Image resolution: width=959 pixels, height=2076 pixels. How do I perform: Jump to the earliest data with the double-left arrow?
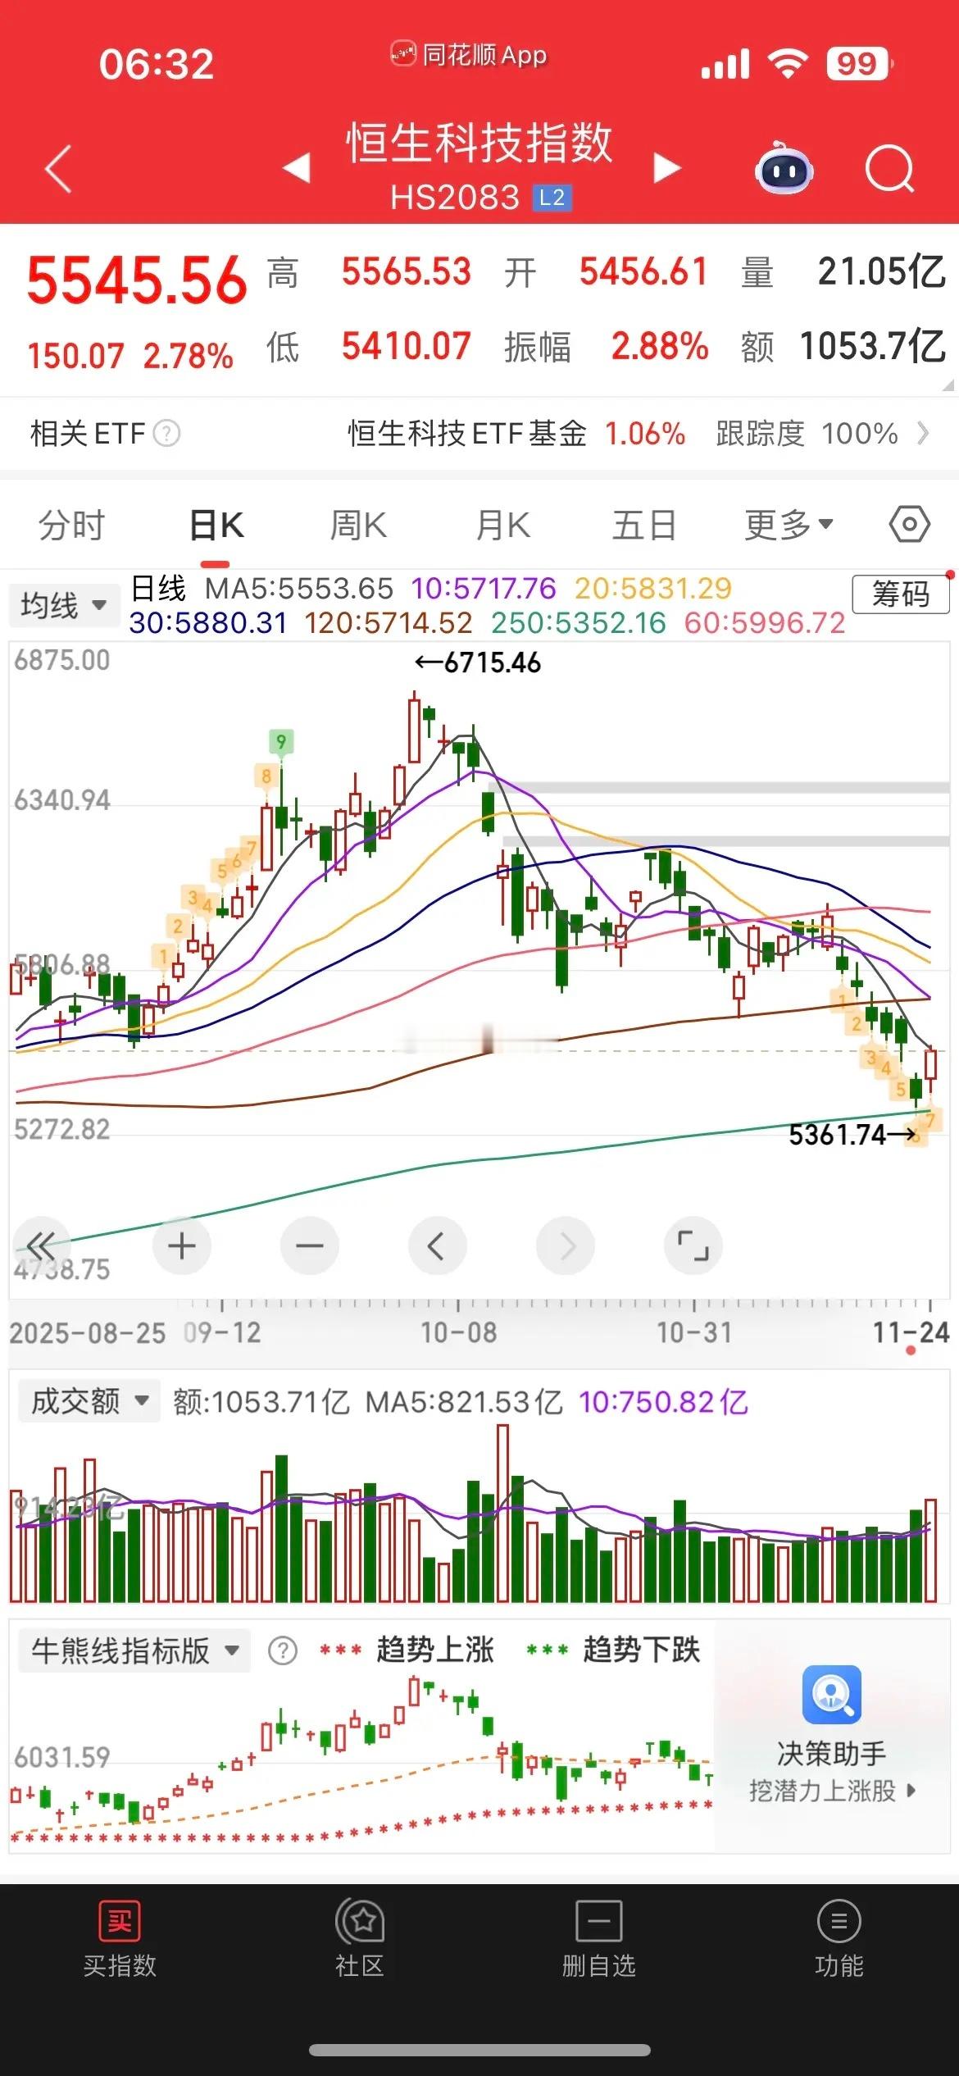[41, 1246]
